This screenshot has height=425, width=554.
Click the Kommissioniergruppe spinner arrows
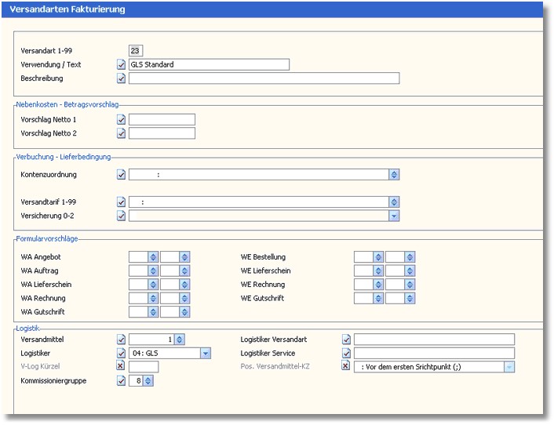point(148,381)
